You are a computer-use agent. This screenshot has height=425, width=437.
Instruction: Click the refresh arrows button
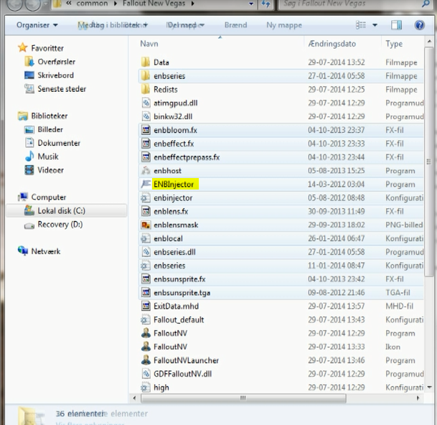tap(266, 4)
